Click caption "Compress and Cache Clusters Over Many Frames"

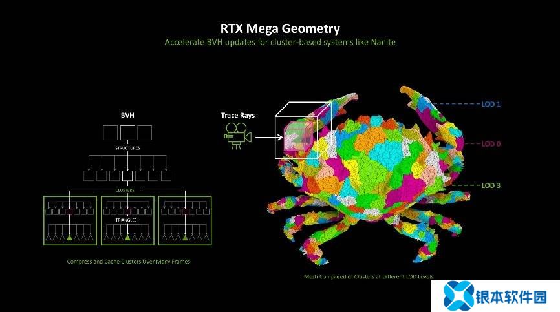click(129, 262)
